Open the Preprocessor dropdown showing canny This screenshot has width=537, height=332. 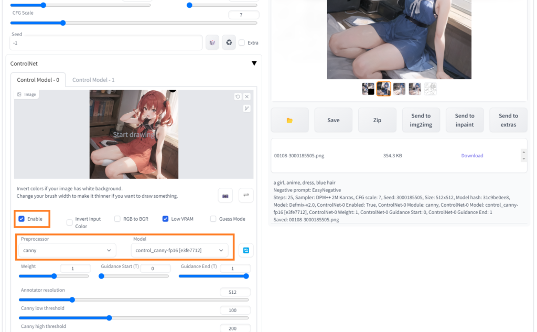pyautogui.click(x=67, y=250)
